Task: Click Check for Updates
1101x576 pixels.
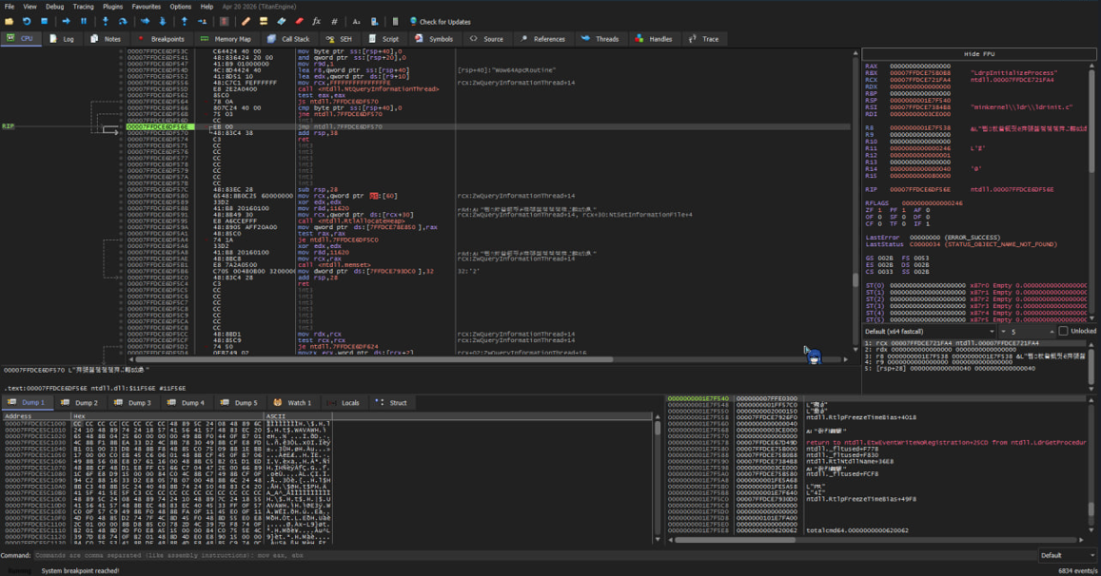Action: pos(440,22)
